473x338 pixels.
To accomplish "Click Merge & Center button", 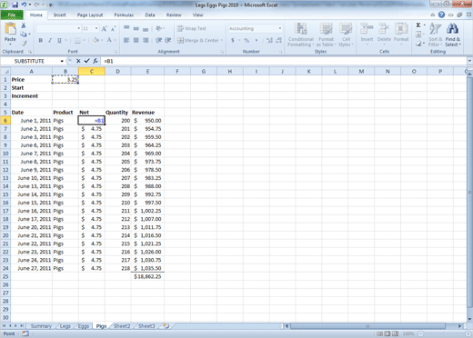I will pos(198,40).
